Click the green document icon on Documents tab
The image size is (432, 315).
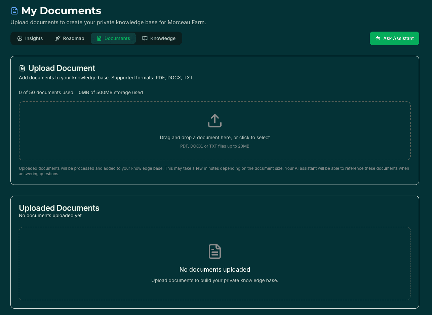(x=100, y=38)
